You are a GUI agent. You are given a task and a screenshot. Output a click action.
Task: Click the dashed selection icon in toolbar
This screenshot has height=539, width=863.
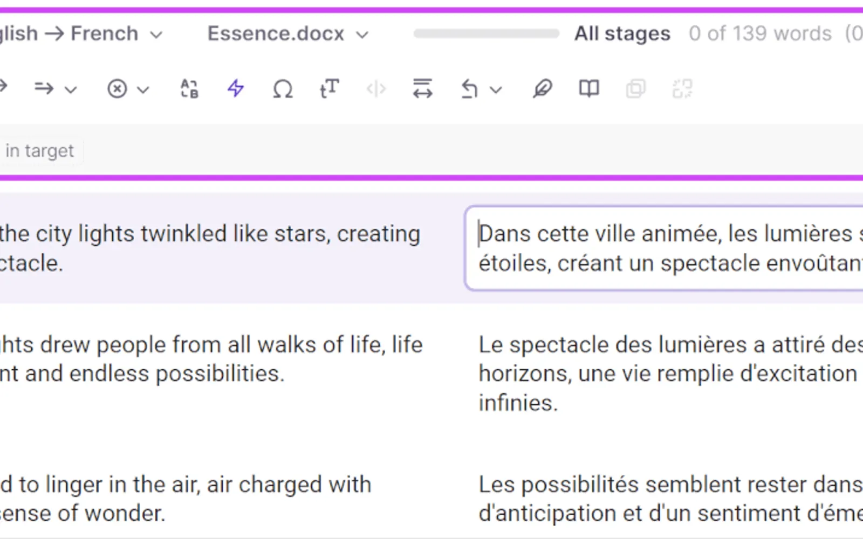point(682,88)
